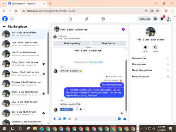Open Dave 2 bed 1 bath conversation
The image size is (176, 132).
pyautogui.click(x=24, y=103)
